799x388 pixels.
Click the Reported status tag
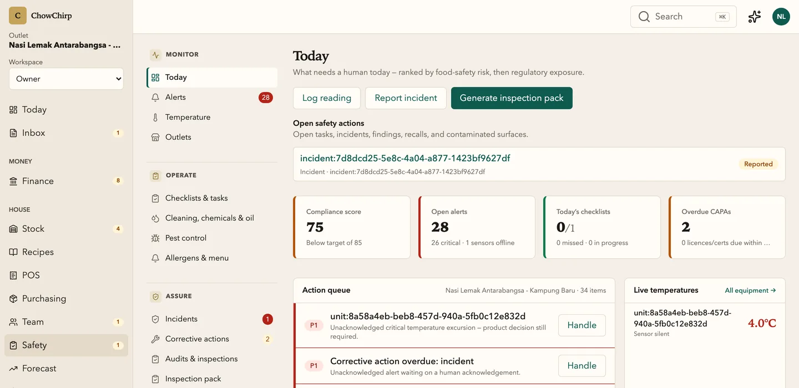(758, 164)
